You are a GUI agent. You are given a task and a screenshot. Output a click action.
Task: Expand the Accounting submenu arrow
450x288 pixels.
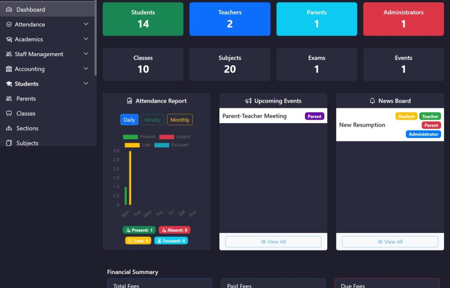click(86, 69)
